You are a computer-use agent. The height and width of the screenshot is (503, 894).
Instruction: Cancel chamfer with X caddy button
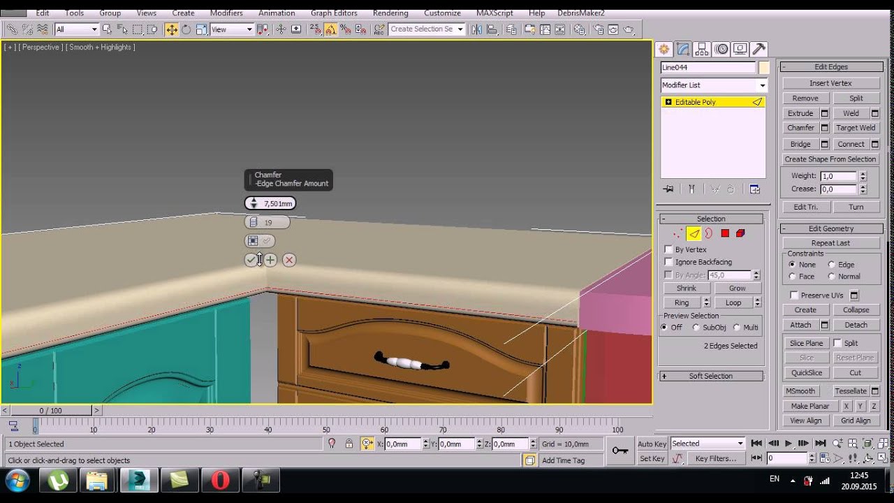tap(289, 260)
